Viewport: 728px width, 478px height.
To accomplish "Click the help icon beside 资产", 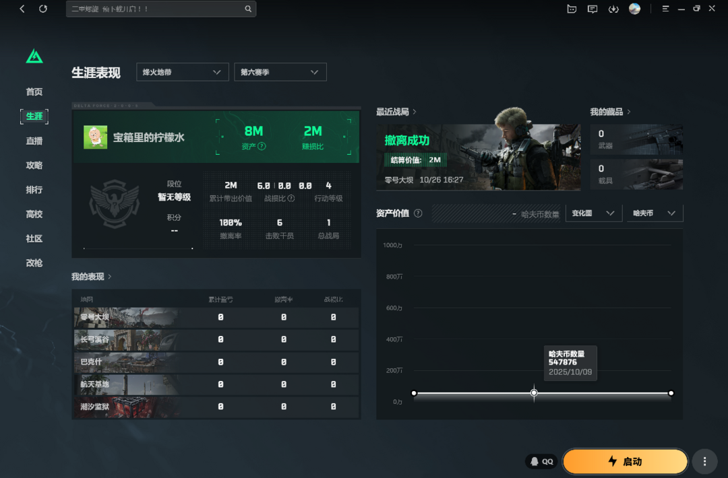I will coord(262,146).
